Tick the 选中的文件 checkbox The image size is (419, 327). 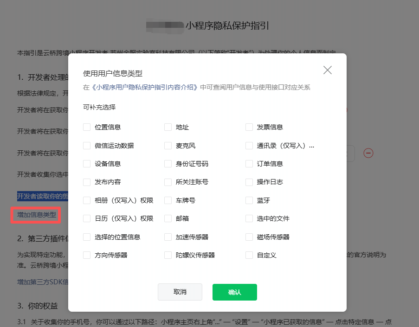pos(249,218)
